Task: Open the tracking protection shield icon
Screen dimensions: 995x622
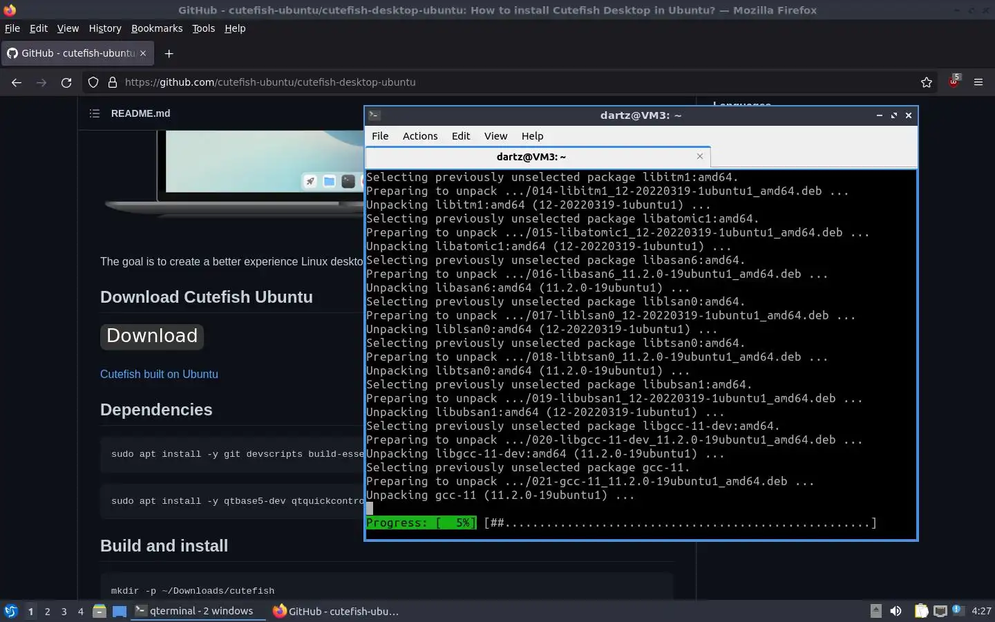Action: [x=93, y=82]
